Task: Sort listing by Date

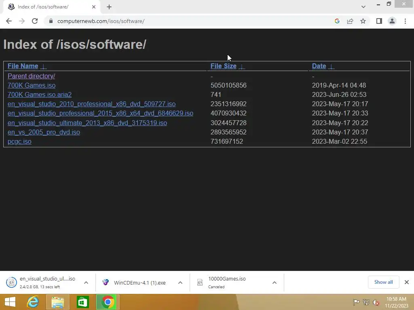Action: 319,66
